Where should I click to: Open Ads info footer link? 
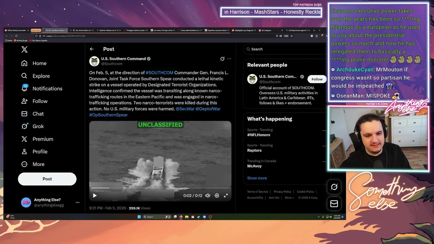point(274,198)
